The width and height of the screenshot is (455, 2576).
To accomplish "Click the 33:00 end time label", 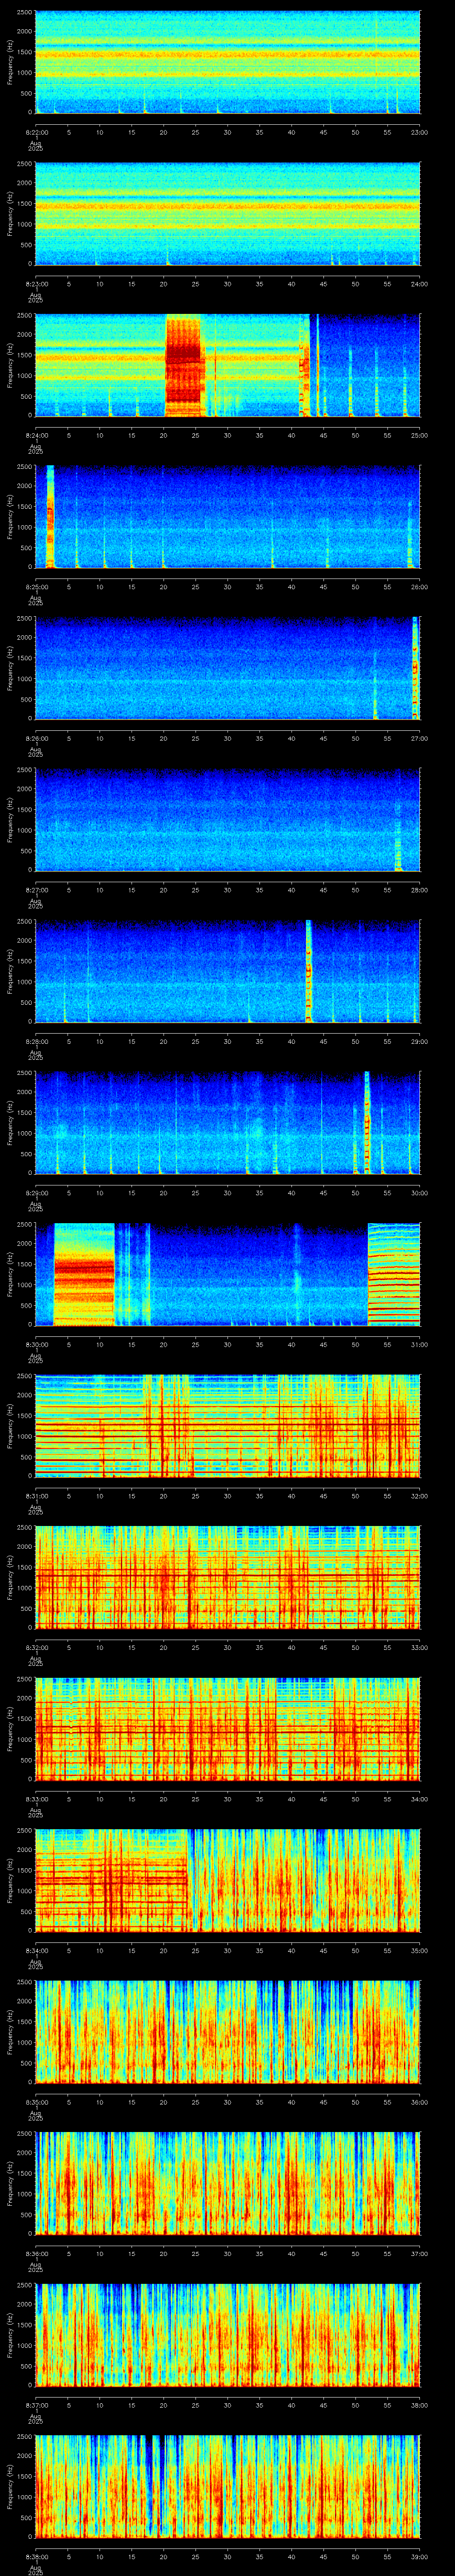I will (419, 1647).
